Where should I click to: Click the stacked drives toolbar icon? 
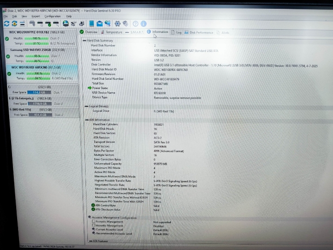[74, 24]
